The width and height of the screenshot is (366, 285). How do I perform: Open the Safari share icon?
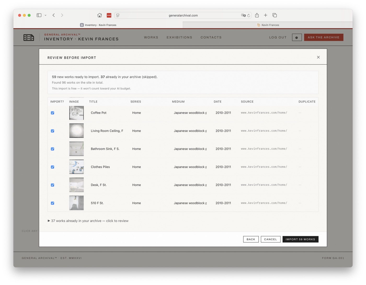(257, 15)
